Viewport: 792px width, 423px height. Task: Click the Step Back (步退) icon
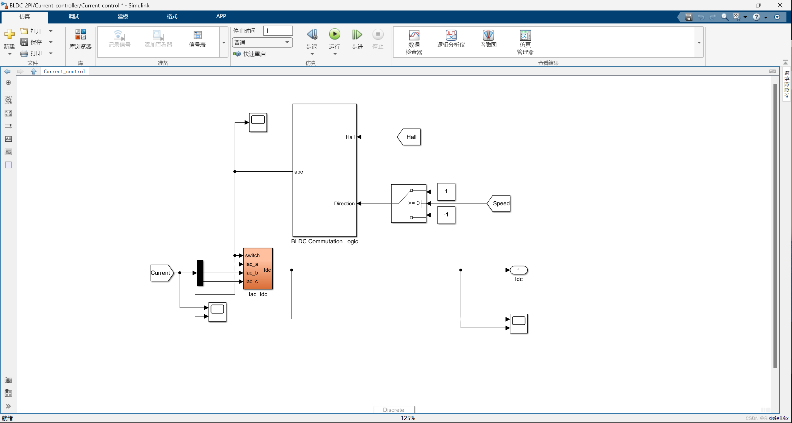312,35
